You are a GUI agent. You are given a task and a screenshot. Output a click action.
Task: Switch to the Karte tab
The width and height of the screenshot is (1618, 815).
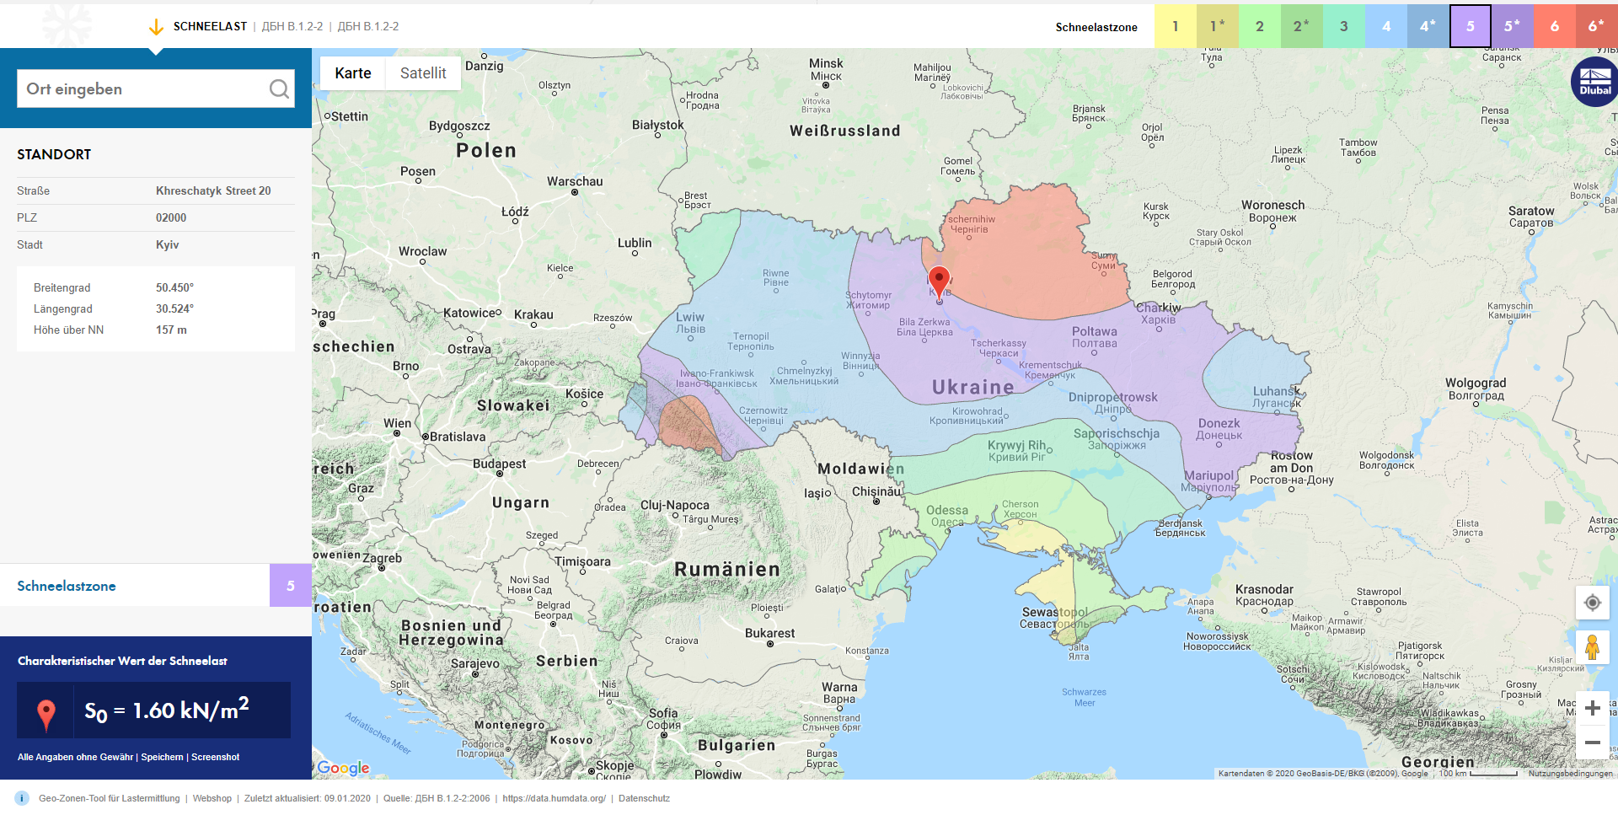pos(351,73)
